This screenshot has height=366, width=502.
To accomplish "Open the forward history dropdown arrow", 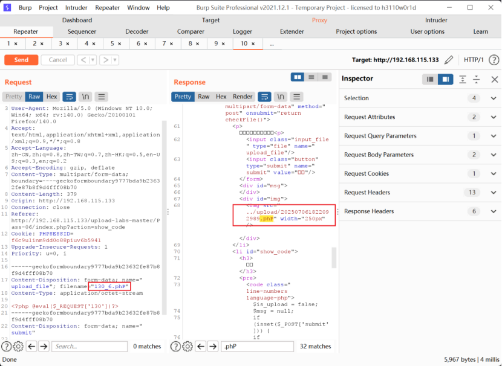I will click(x=115, y=60).
